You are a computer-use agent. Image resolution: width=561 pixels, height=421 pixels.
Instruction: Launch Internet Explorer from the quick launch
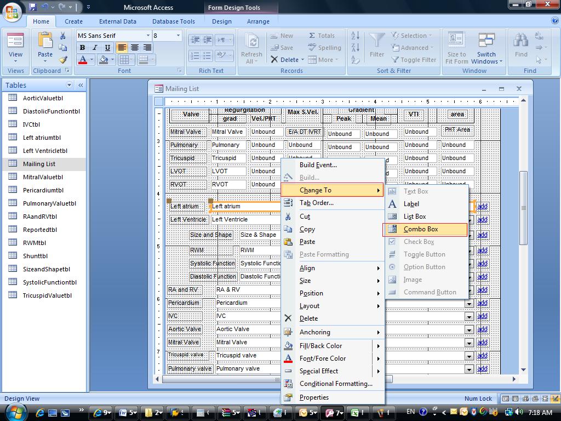39,413
